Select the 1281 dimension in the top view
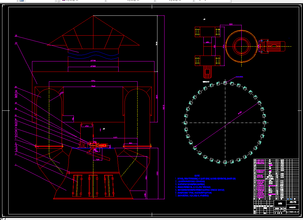Screen dimensions: 303x220 coord(231,24)
